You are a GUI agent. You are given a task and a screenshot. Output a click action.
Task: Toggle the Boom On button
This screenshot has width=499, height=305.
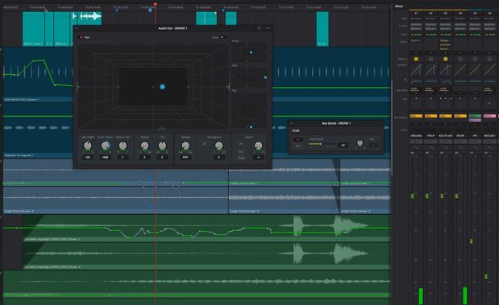click(x=241, y=143)
